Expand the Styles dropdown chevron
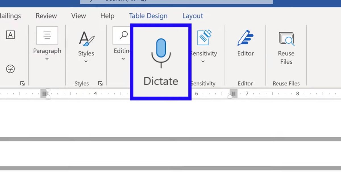The height and width of the screenshot is (191, 341). (x=86, y=61)
